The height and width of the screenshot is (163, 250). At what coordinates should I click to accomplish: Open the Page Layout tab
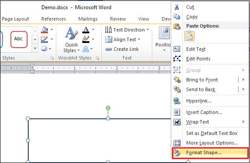pyautogui.click(x=15, y=19)
